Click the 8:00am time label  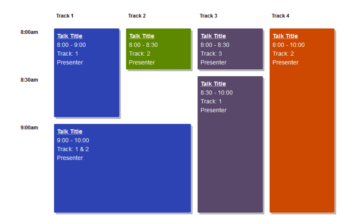tap(29, 32)
